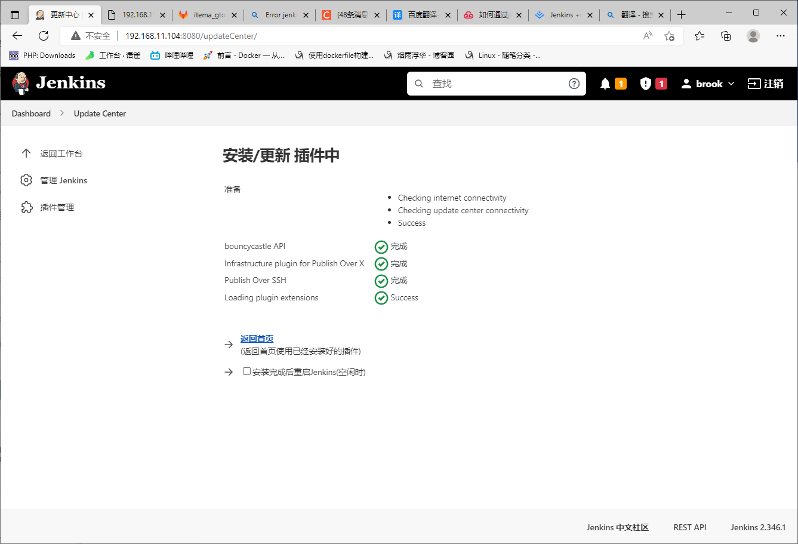This screenshot has width=798, height=544.
Task: Open a new tab with plus button
Action: point(682,15)
